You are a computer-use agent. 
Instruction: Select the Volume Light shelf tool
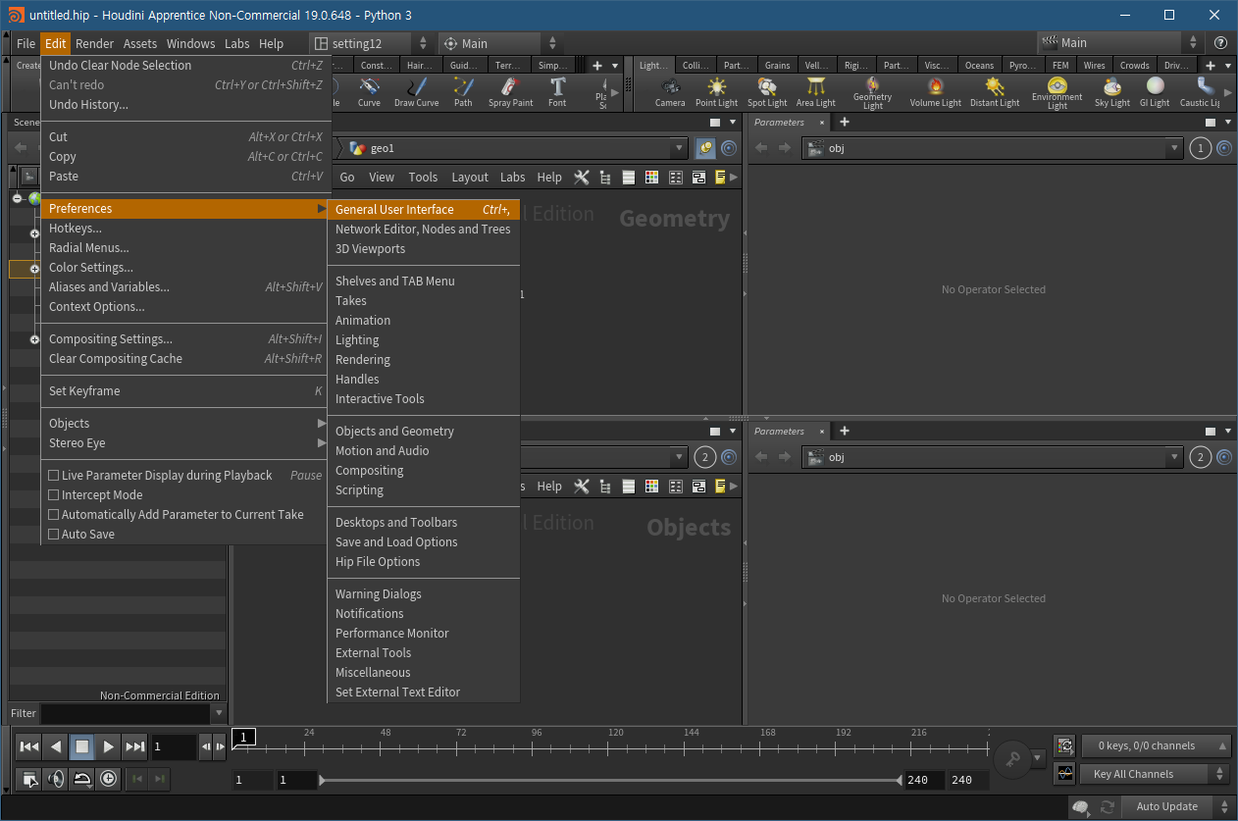tap(935, 92)
